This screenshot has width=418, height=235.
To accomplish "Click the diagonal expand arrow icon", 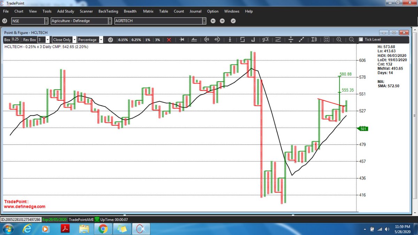I will coord(302,40).
